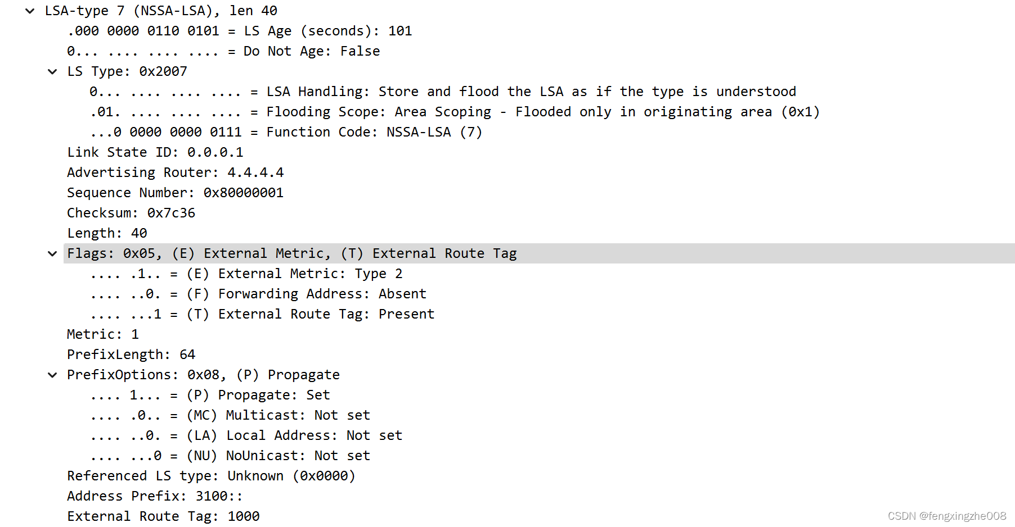The height and width of the screenshot is (527, 1015).
Task: Collapse the LS Type: 0x2007 subtree
Action: (x=52, y=71)
